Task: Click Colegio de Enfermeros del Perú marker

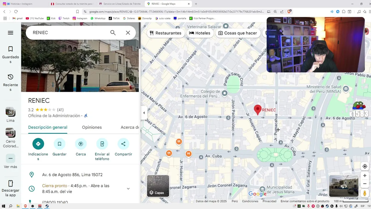Action: 225,93
